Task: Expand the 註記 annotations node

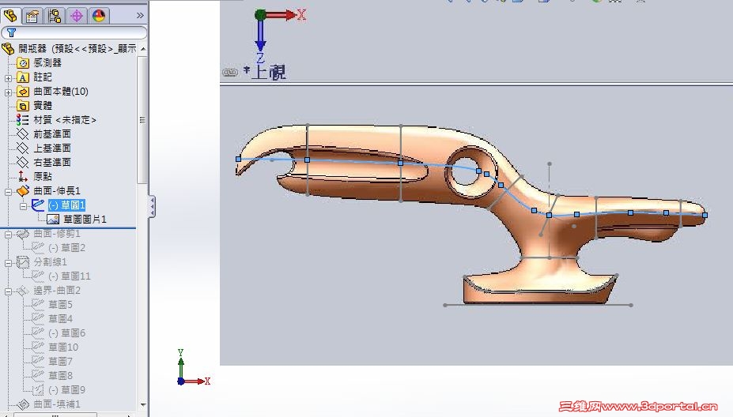Action: point(8,78)
